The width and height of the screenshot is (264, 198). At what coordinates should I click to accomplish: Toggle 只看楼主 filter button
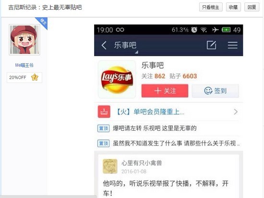pyautogui.click(x=211, y=7)
